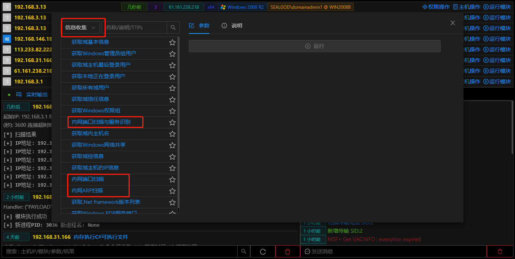This screenshot has height=259, width=515.
Task: Click host IP 192.168.3.1 in the list
Action: pos(29,82)
